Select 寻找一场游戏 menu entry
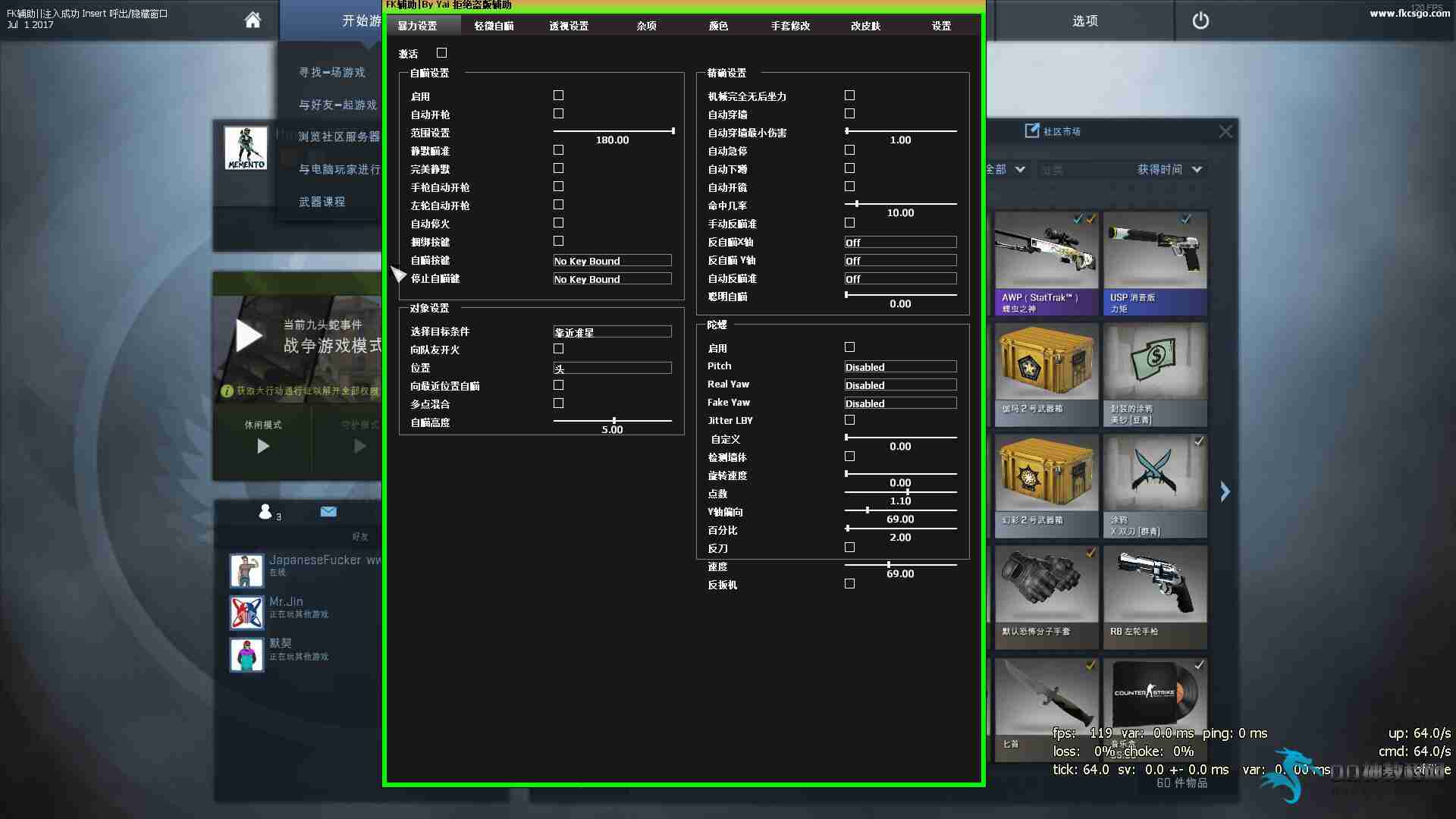This screenshot has height=819, width=1456. point(332,72)
